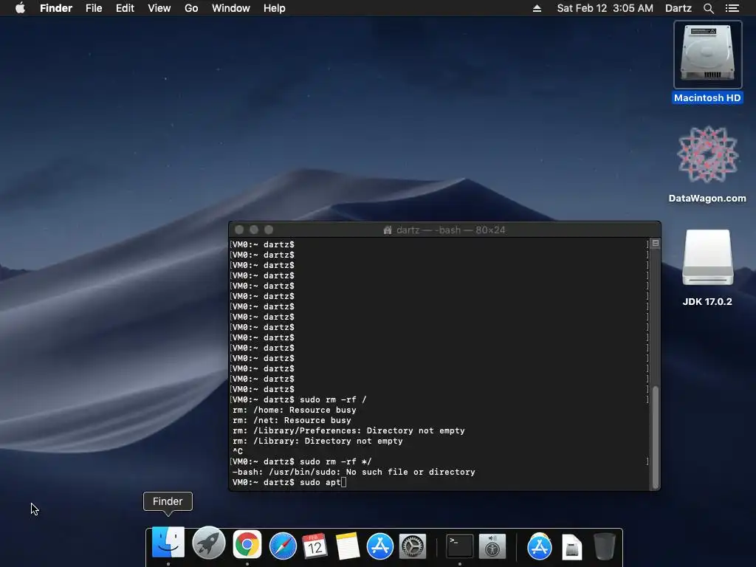Open Spotlight search magnifier
Screen dimensions: 756x567
point(708,8)
